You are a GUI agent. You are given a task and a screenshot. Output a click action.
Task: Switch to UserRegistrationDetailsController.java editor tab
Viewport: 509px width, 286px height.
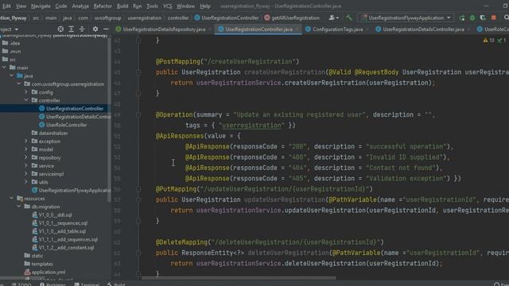(x=420, y=29)
